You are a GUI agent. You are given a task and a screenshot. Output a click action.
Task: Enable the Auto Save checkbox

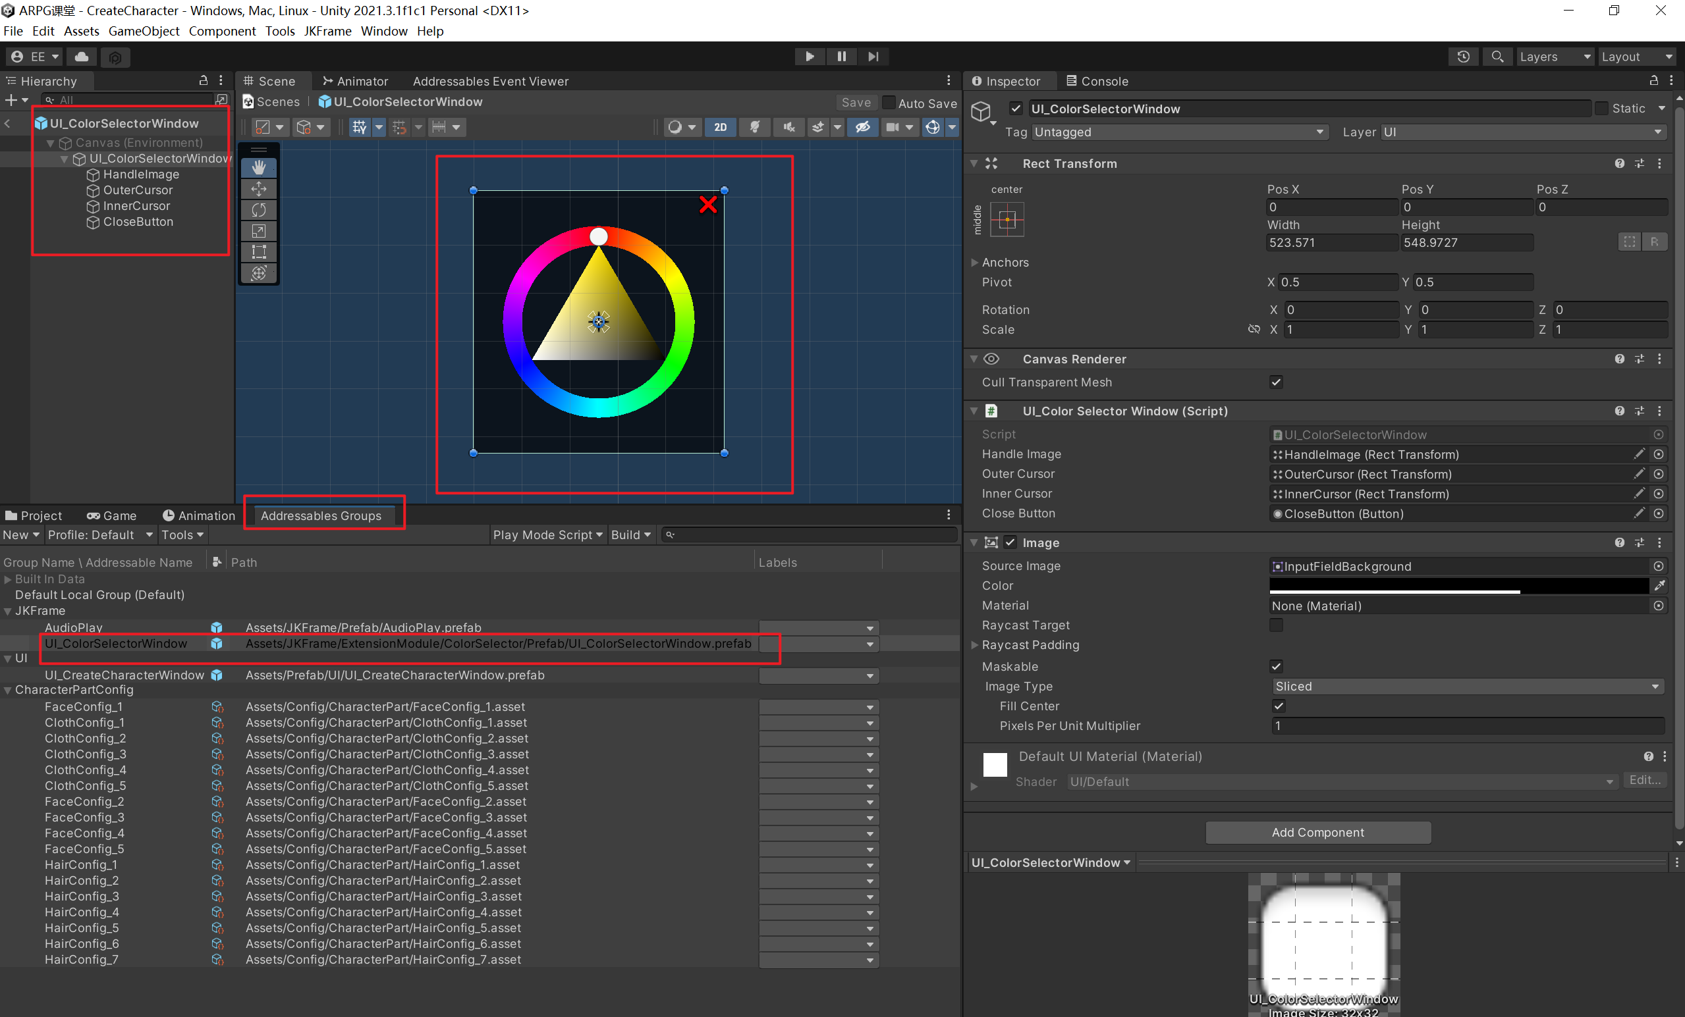[x=889, y=103]
